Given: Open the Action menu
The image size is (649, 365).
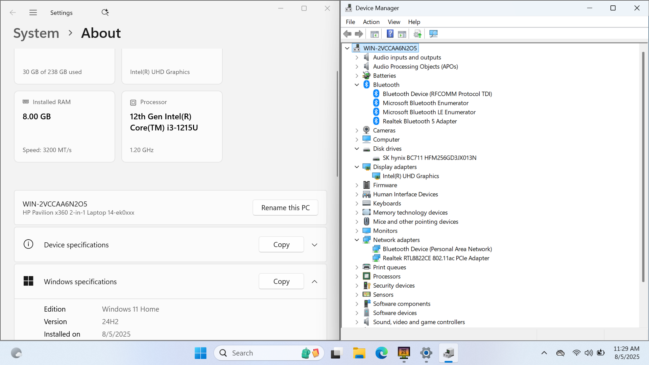Looking at the screenshot, I should point(371,22).
